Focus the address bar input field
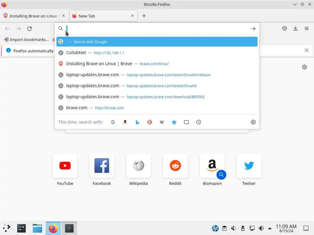This screenshot has height=235, width=314. coord(157,28)
